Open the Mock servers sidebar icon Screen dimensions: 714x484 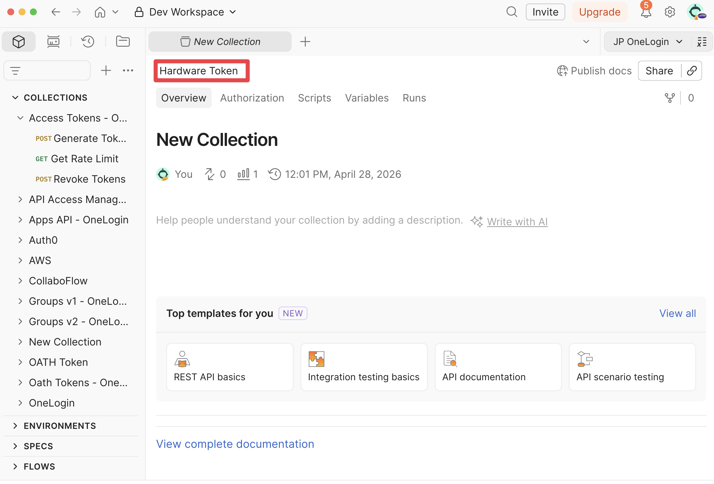point(53,42)
